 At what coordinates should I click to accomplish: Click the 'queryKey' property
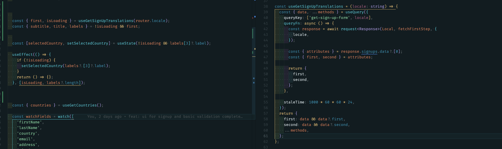[x=293, y=18]
